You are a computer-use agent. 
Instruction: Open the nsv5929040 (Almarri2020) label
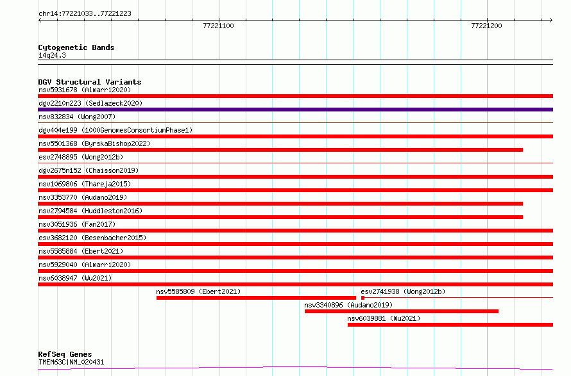[x=85, y=265]
